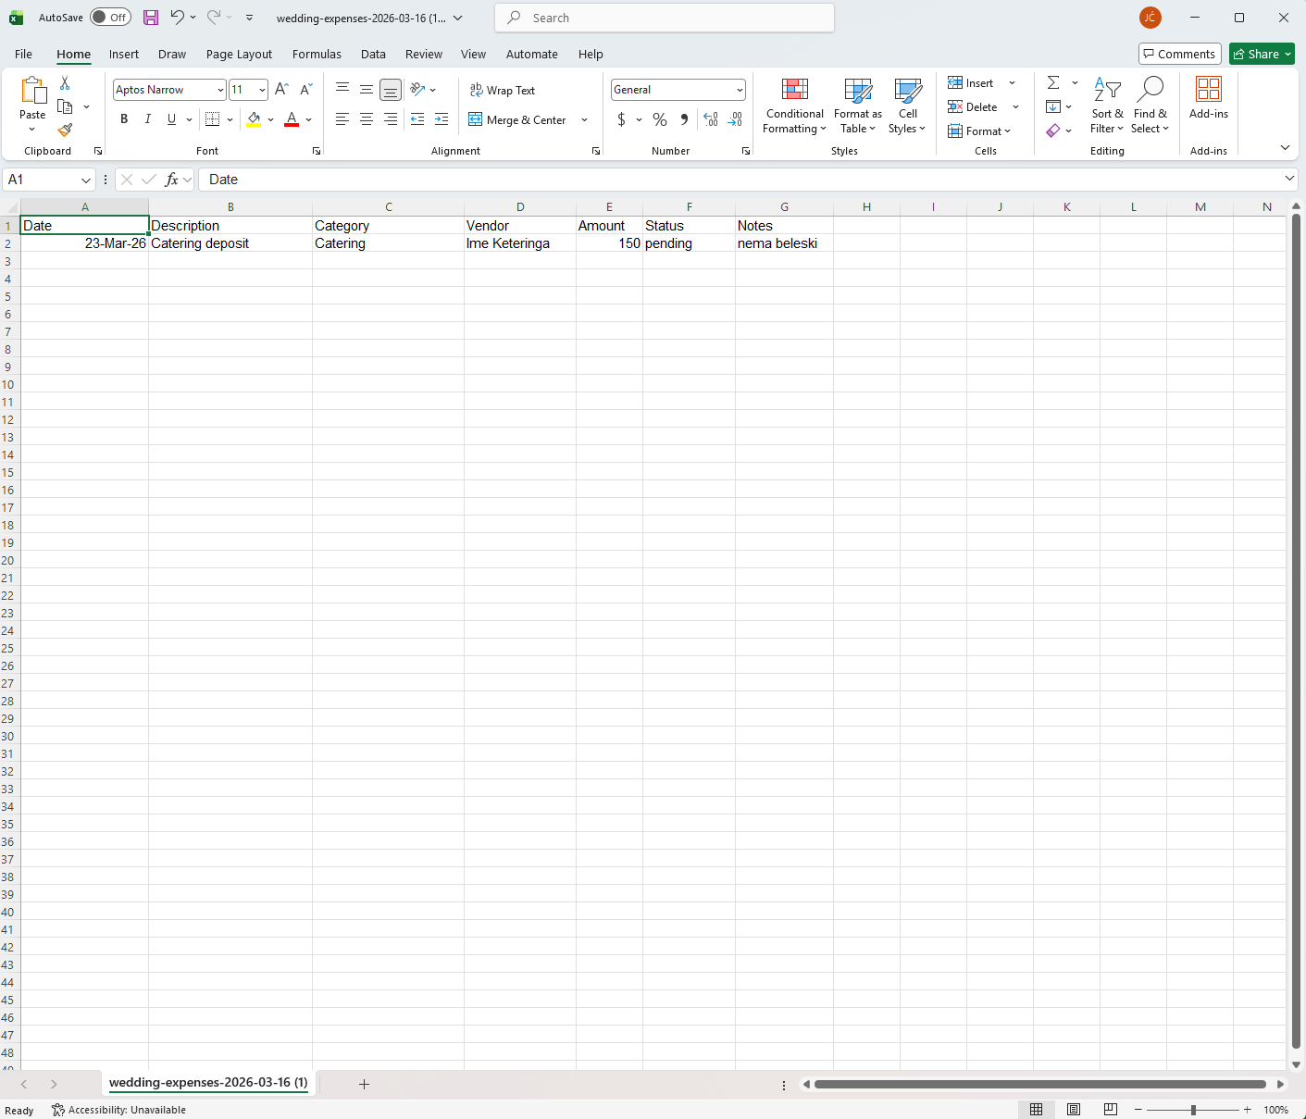Click the Save floppy disk icon
Viewport: 1306px width, 1119px height.
tap(151, 18)
